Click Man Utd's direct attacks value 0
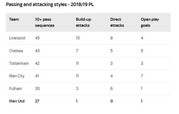179x114 pixels. pos(112,101)
